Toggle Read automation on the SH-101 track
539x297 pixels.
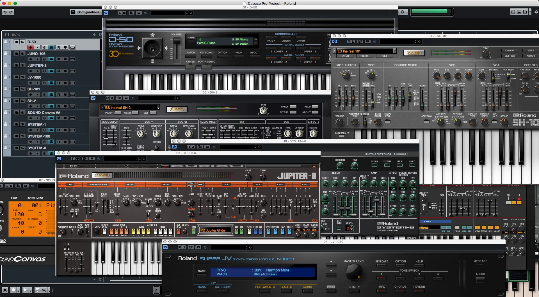[x=59, y=95]
